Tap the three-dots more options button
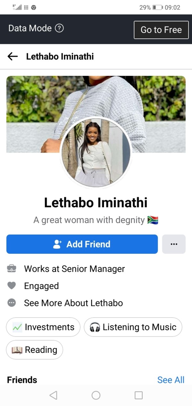 point(174,244)
